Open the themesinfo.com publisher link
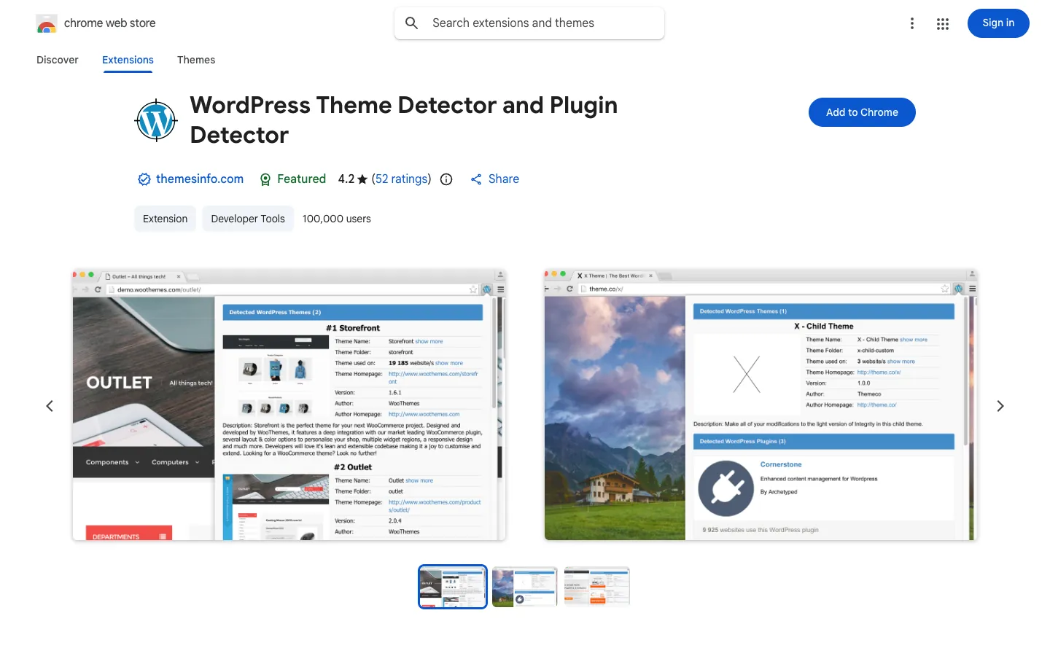 point(200,179)
